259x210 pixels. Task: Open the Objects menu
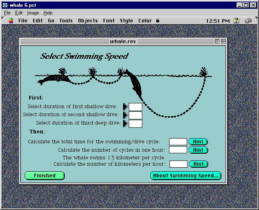[x=88, y=21]
